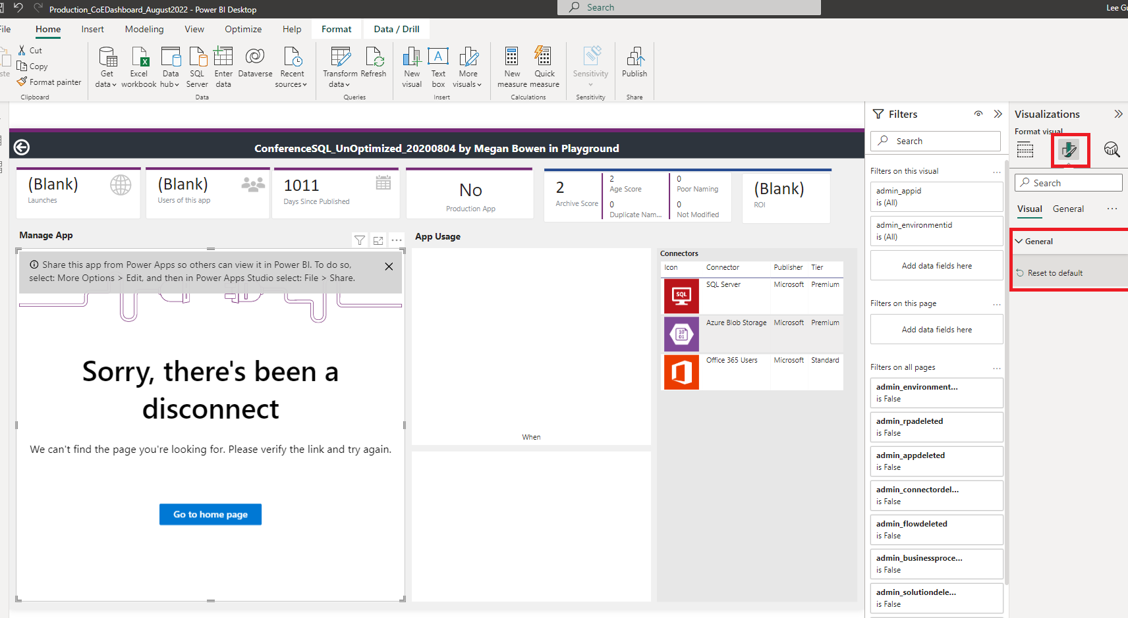Switch to the Data / Drill ribbon tab
The image size is (1128, 618).
point(396,28)
